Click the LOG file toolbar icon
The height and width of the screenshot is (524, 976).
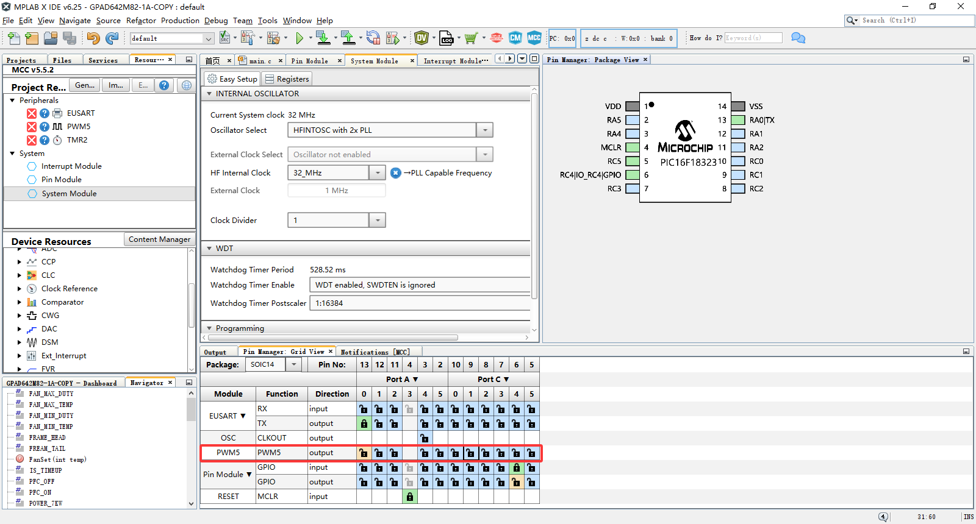point(447,38)
